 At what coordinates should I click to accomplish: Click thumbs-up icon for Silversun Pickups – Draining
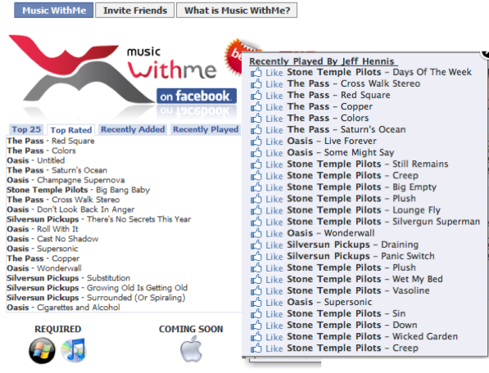tap(256, 245)
